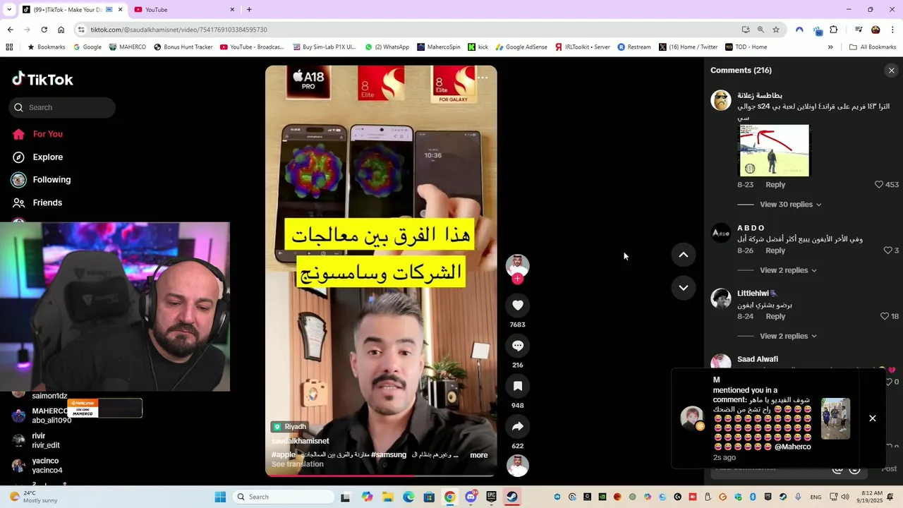
Task: Open the tab search dropdown arrow
Action: click(x=9, y=10)
